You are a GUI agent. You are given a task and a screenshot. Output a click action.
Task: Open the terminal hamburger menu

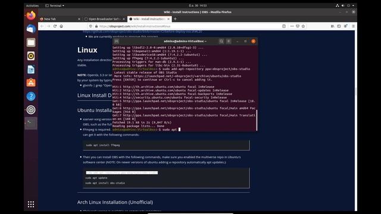229,41
